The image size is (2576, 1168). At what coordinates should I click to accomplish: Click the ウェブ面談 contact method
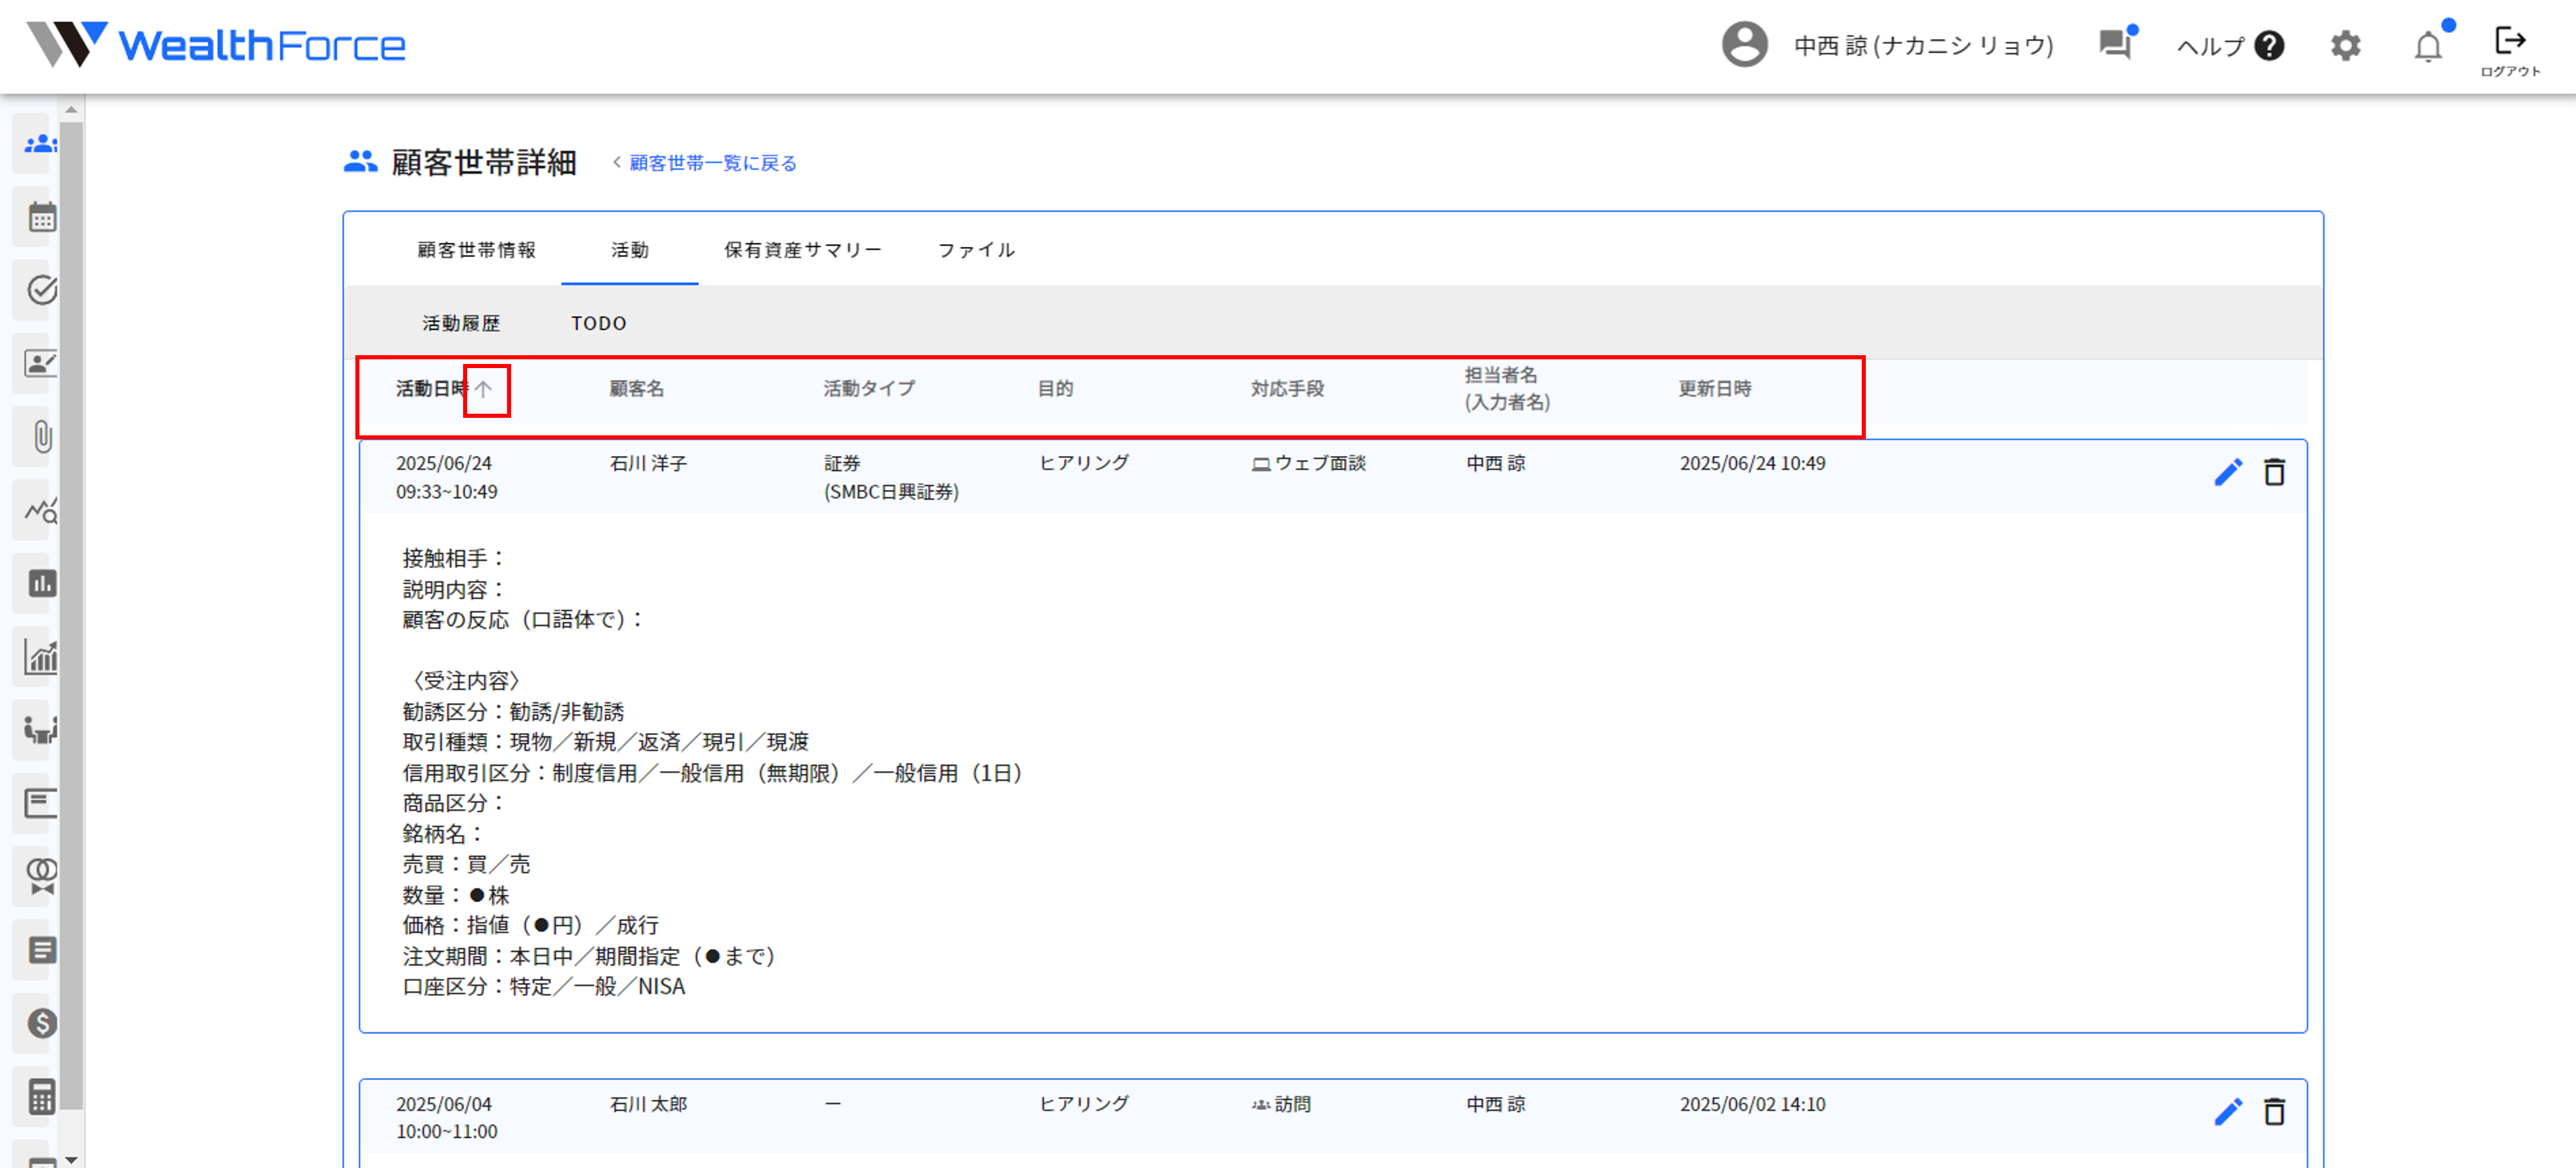pos(1308,463)
